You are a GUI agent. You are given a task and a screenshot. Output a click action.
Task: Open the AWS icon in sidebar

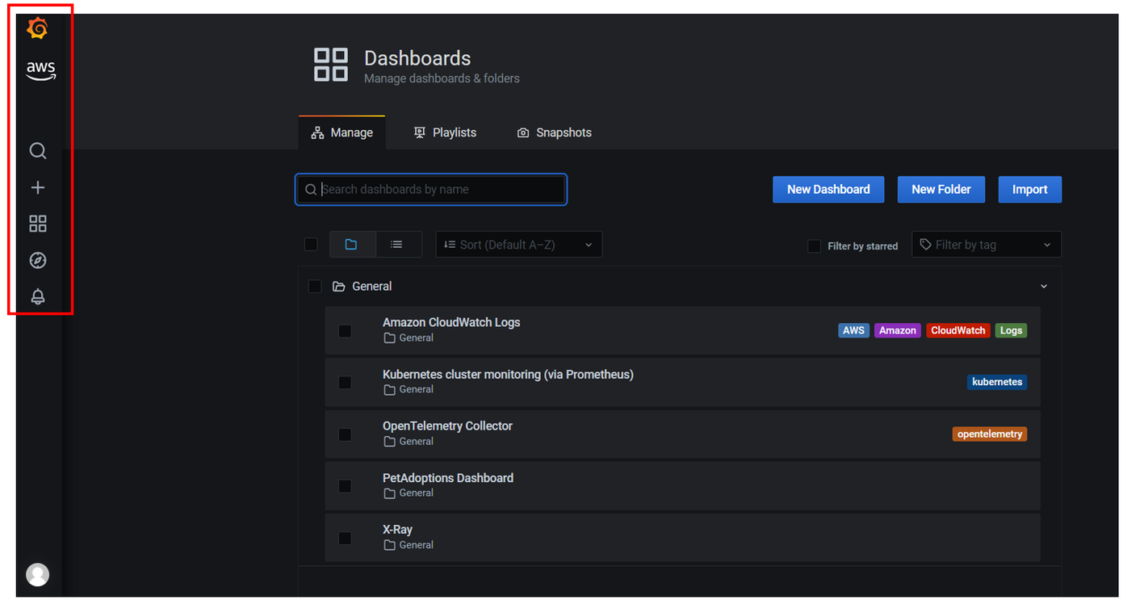40,71
